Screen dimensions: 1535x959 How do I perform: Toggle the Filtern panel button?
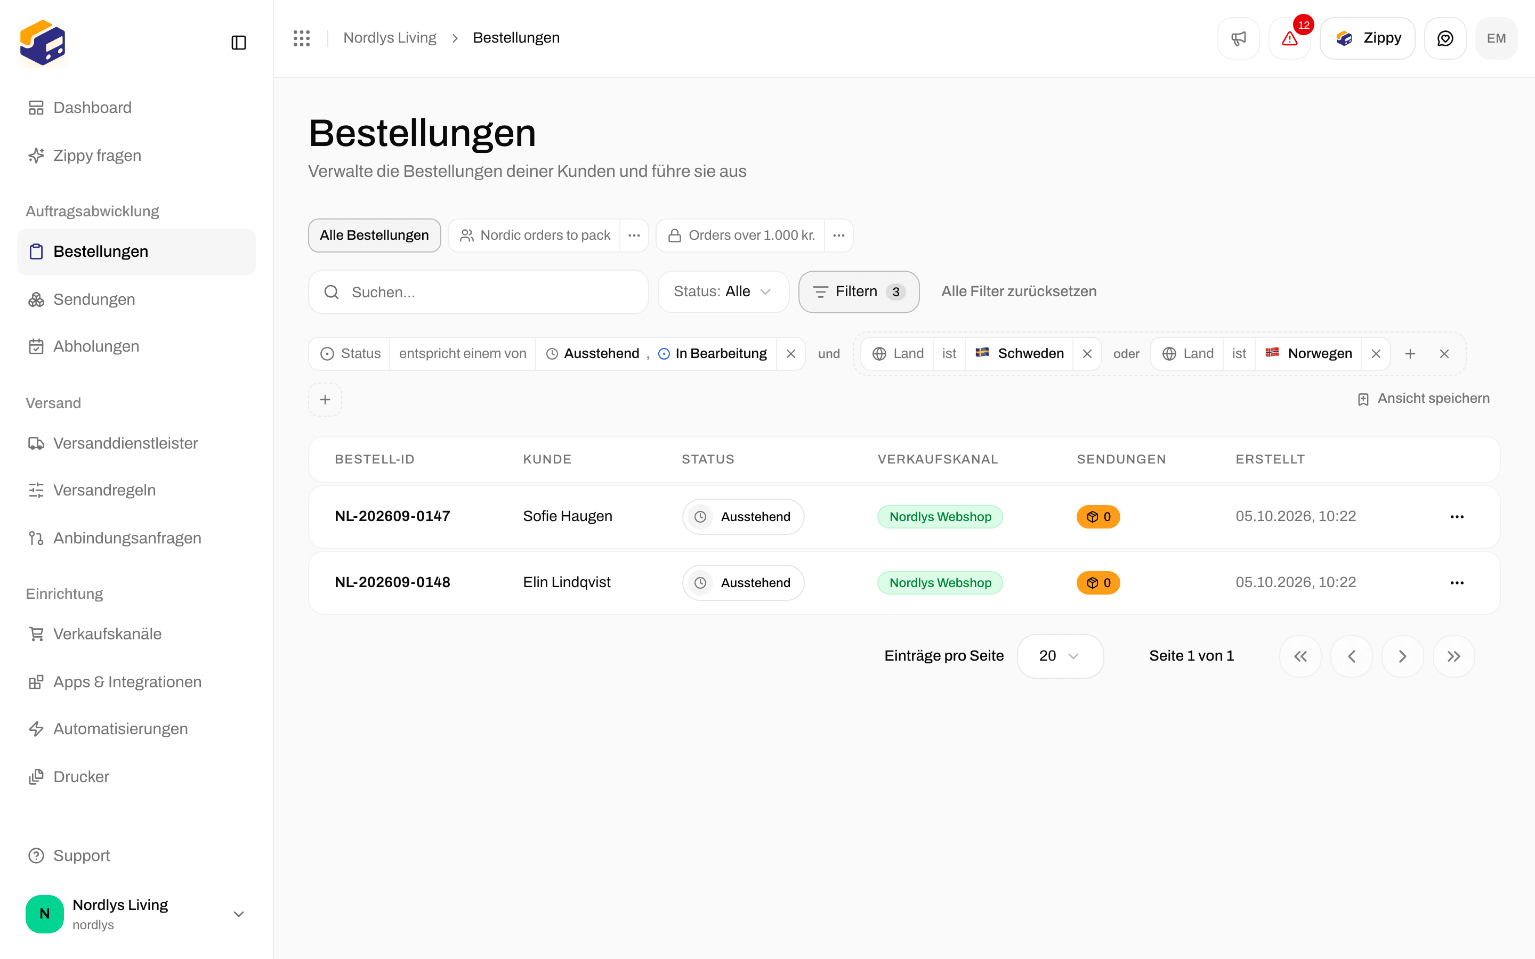(x=859, y=292)
